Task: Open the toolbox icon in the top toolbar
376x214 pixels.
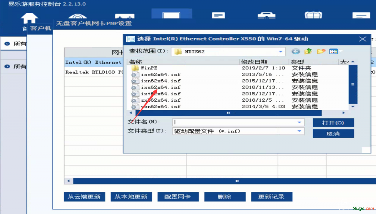Action: coord(267,15)
